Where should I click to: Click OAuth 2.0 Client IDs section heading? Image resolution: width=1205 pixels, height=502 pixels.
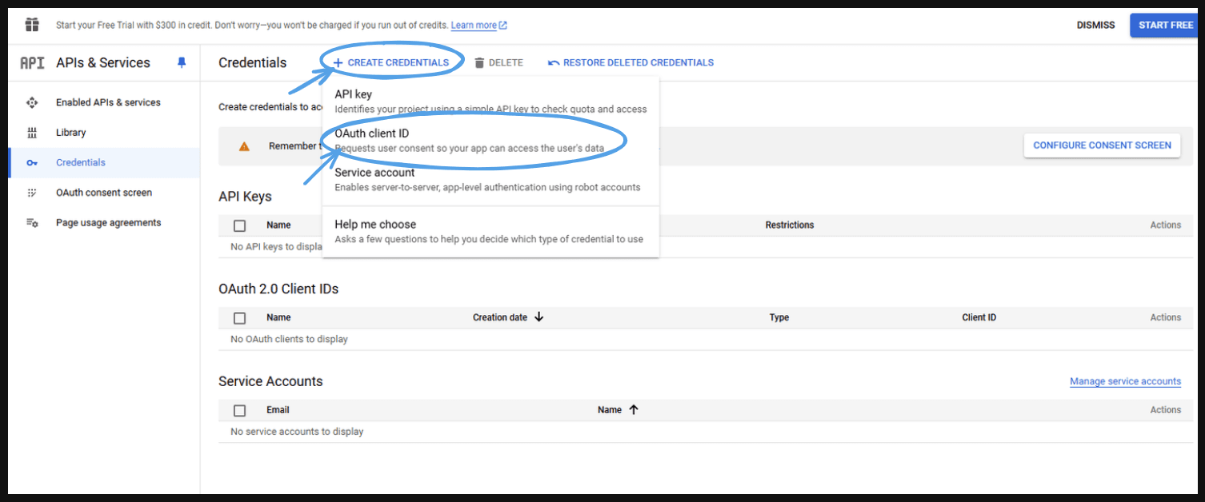point(278,289)
